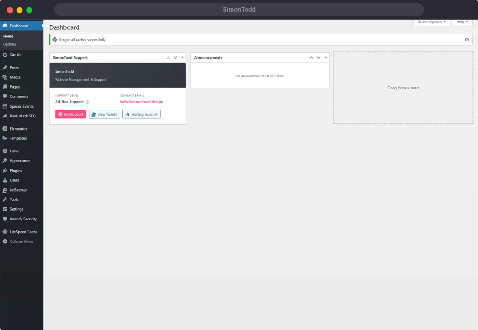The height and width of the screenshot is (330, 478).
Task: Collapse the sidebar with Collapse Menu
Action: pos(18,241)
